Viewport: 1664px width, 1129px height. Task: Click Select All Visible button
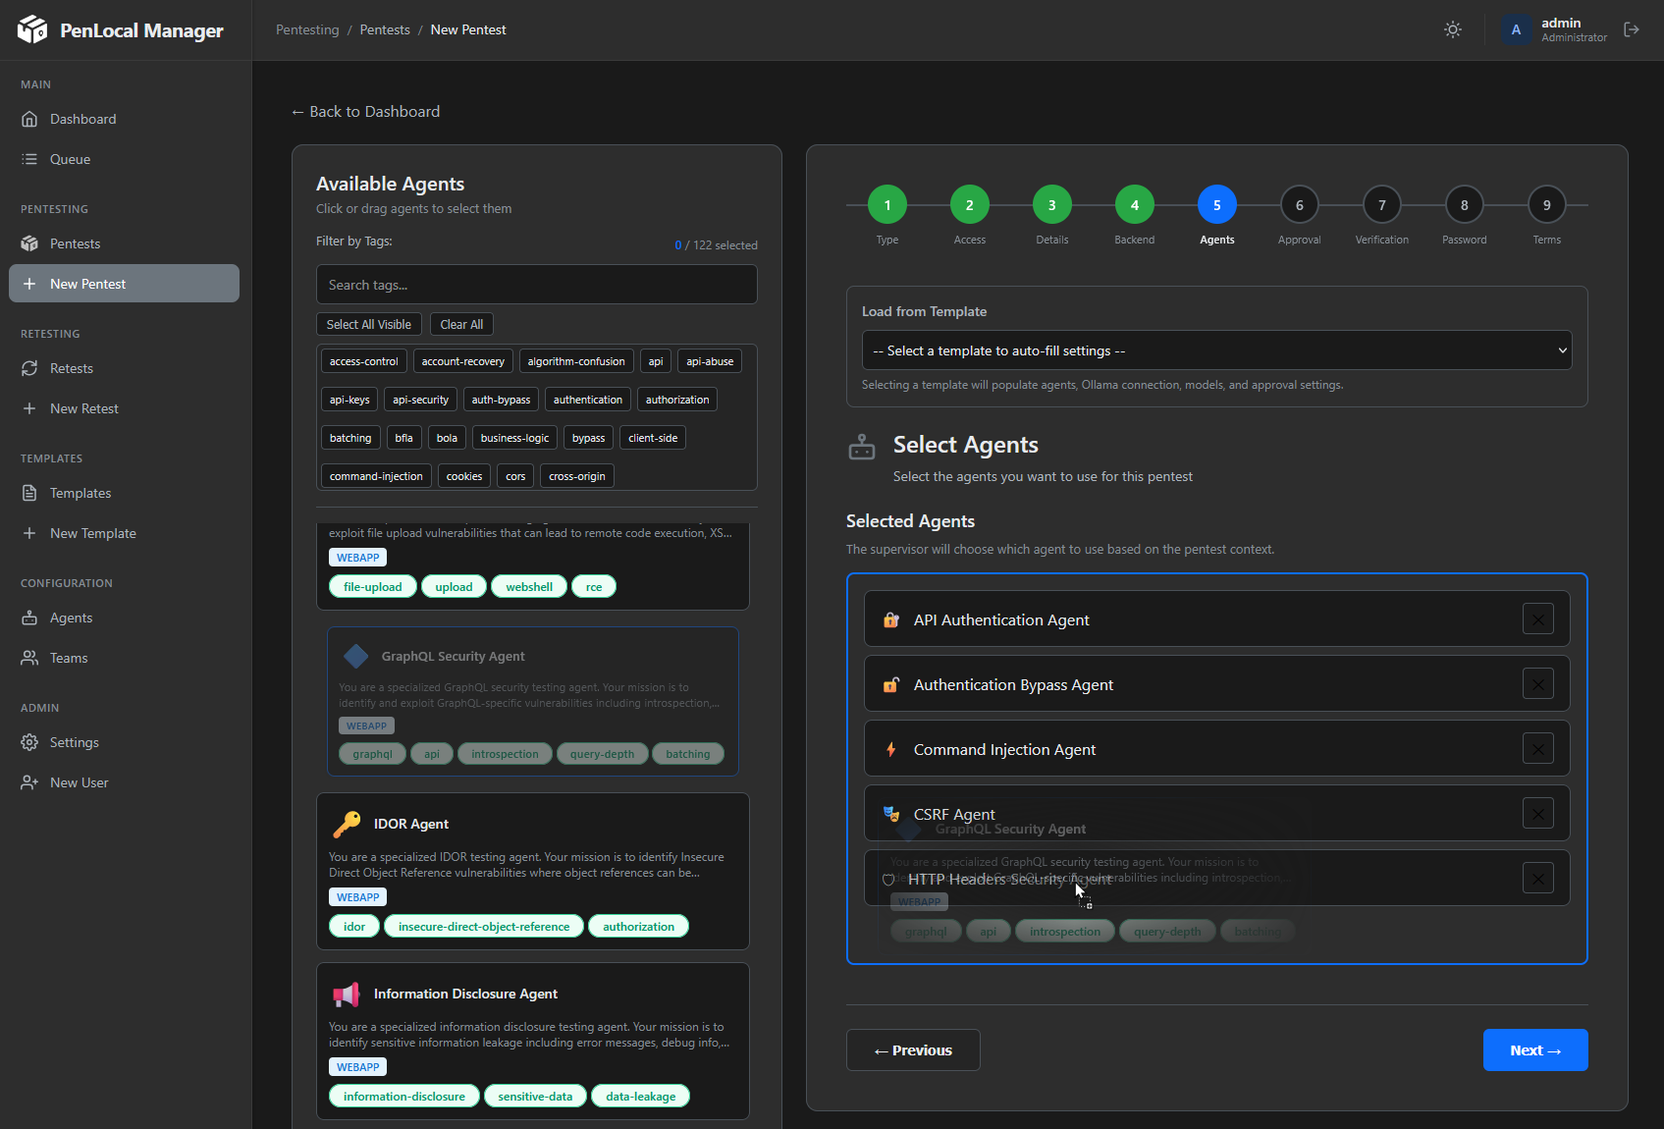(368, 325)
